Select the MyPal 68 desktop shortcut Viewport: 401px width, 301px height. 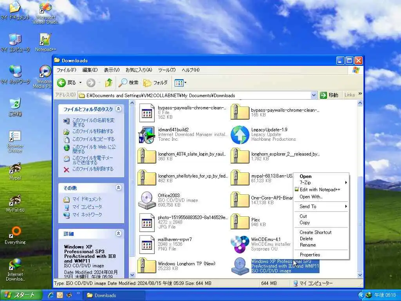[15, 203]
